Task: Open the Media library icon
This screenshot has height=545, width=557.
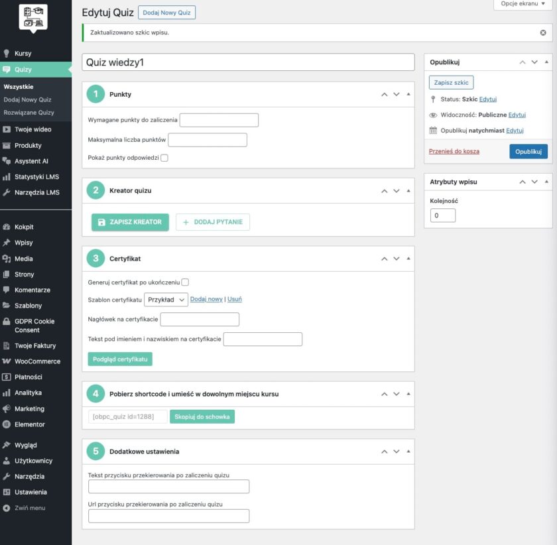Action: coord(25,258)
